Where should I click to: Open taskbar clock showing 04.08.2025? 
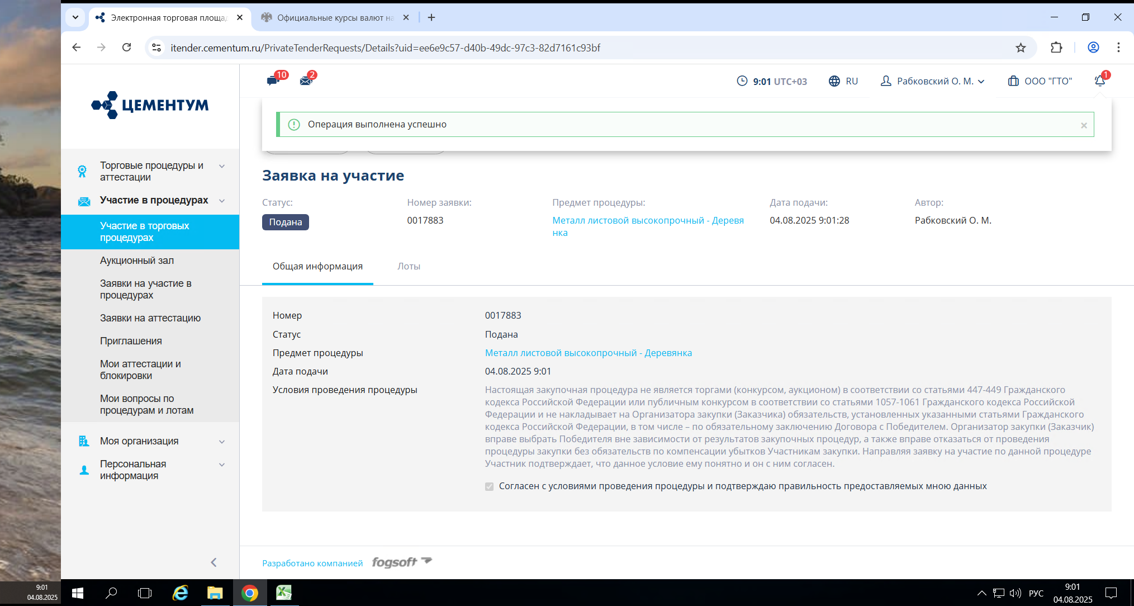point(1073,593)
